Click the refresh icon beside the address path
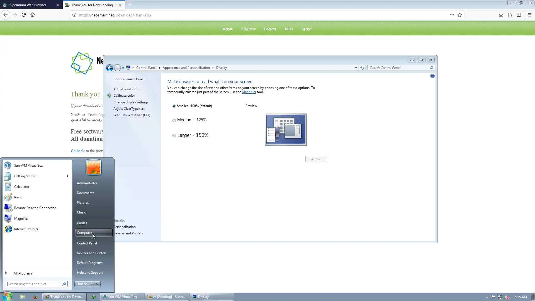The width and height of the screenshot is (535, 301). [362, 68]
